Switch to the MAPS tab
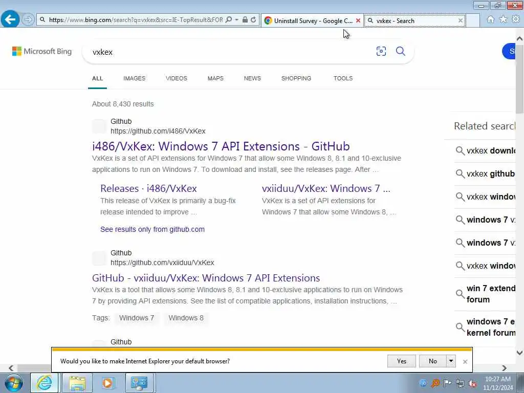Screen dimensions: 524x393 [215, 78]
